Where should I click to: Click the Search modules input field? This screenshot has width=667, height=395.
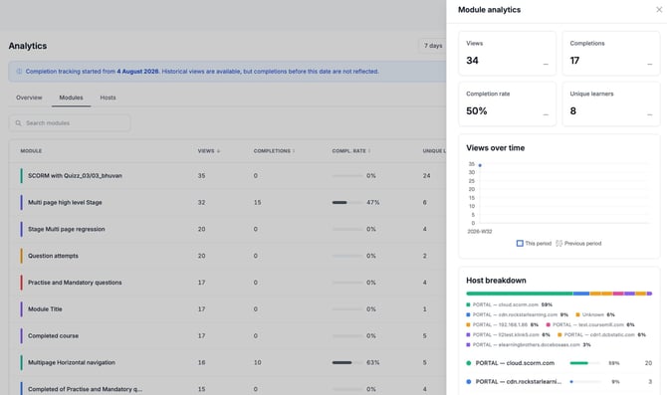click(70, 123)
